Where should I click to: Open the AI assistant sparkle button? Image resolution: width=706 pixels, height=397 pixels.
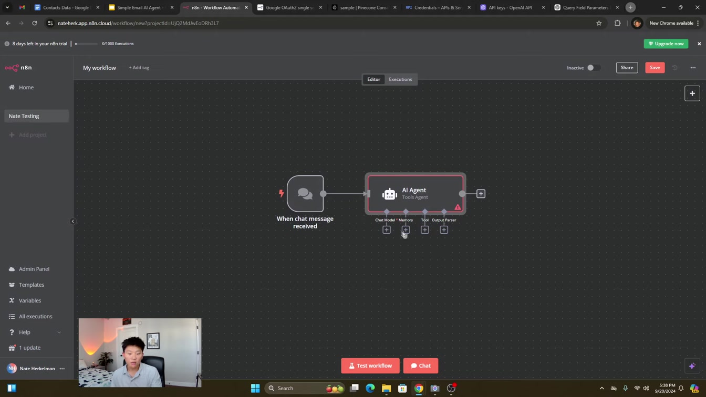[x=692, y=366]
